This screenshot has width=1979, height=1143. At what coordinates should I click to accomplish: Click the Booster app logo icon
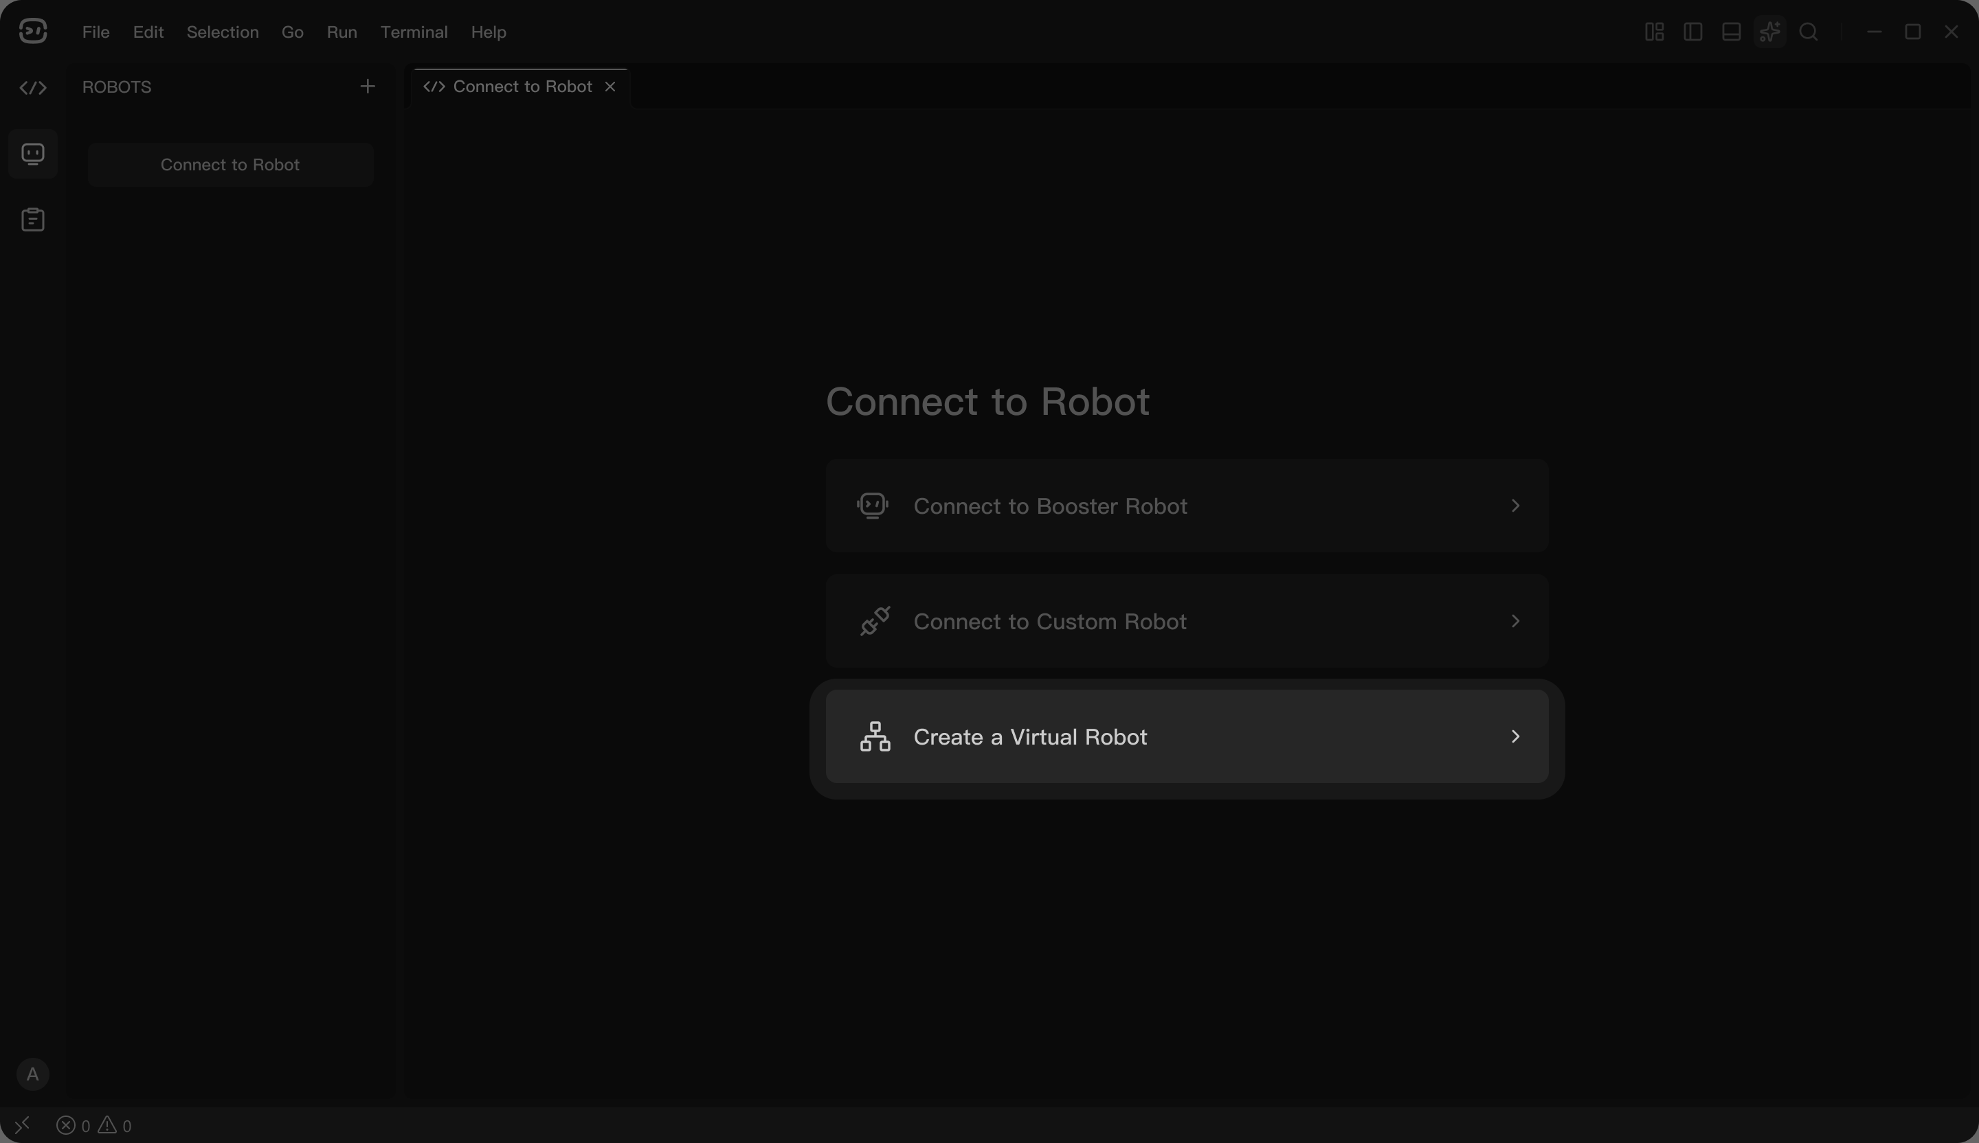(33, 32)
